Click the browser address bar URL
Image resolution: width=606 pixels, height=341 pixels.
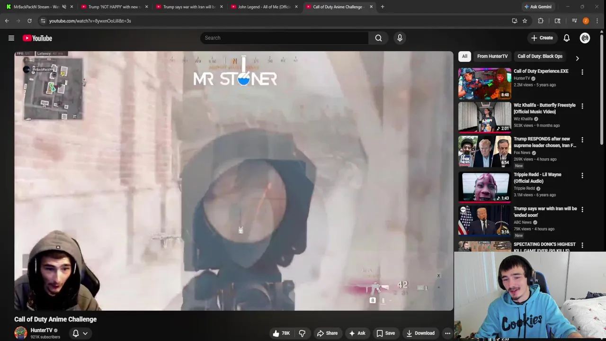pyautogui.click(x=90, y=21)
